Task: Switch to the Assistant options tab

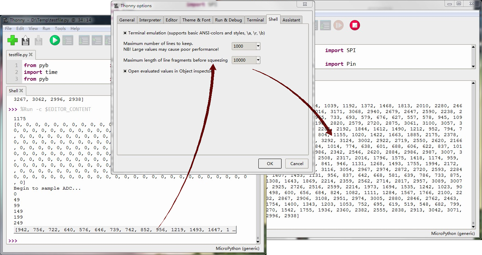Action: pyautogui.click(x=291, y=20)
